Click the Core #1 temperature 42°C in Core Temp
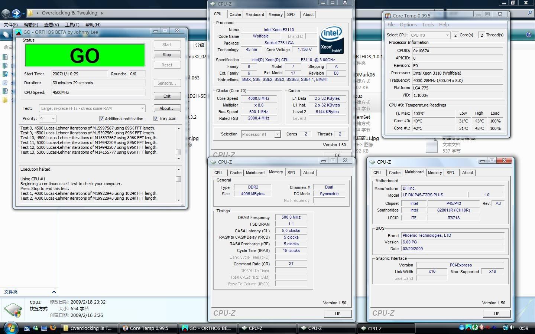 click(434, 128)
